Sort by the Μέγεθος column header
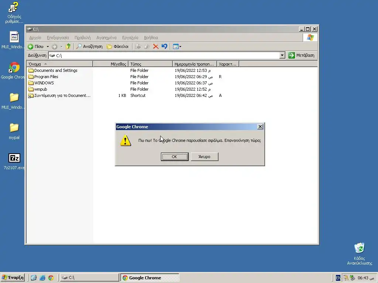378x283 pixels. (x=111, y=64)
